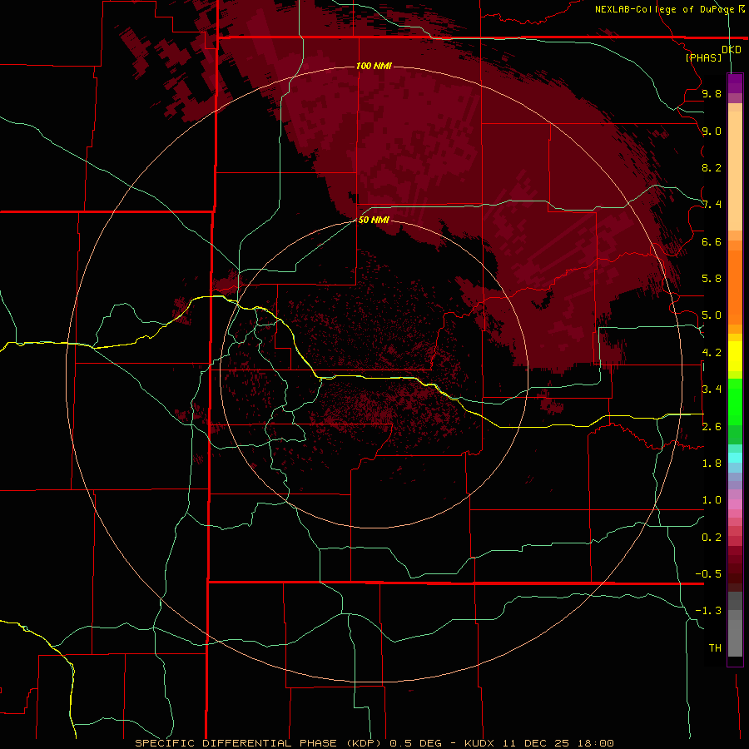
Task: Click the pink band of the color bar
Action: [x=735, y=504]
